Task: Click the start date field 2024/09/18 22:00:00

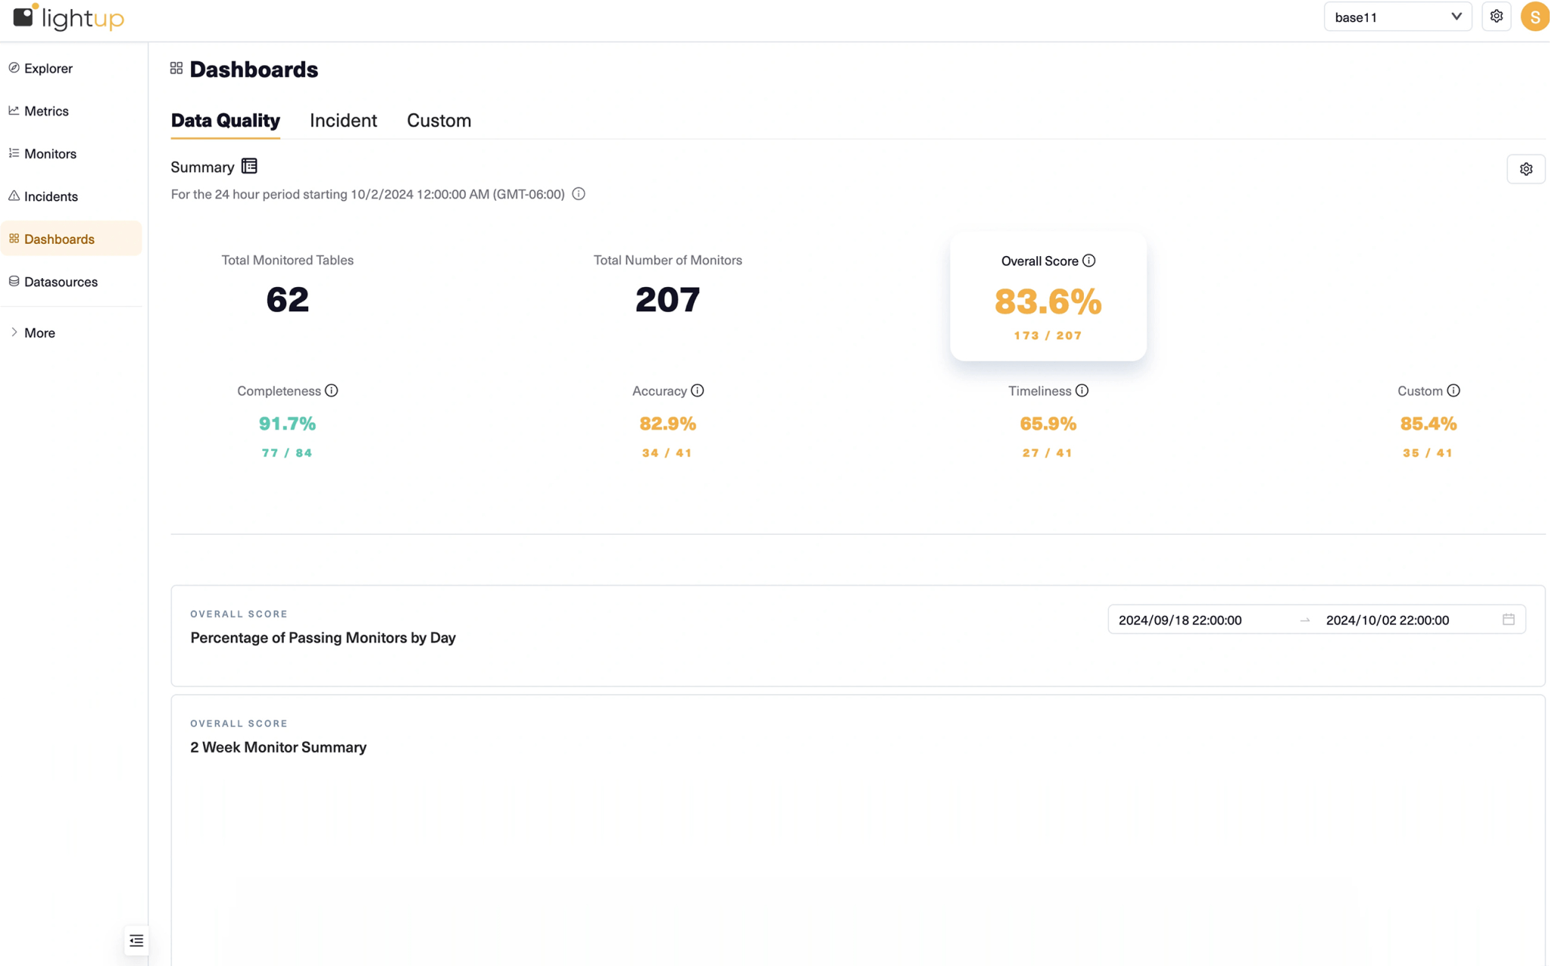Action: coord(1179,619)
